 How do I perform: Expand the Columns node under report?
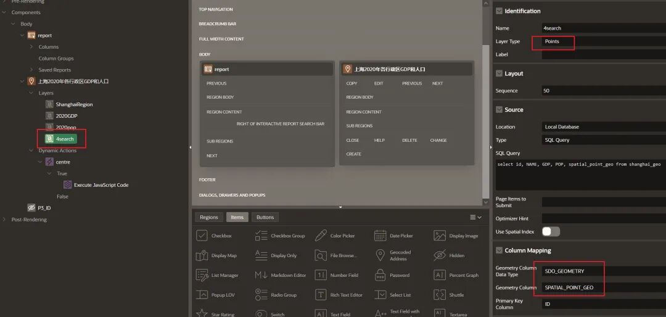pos(31,47)
